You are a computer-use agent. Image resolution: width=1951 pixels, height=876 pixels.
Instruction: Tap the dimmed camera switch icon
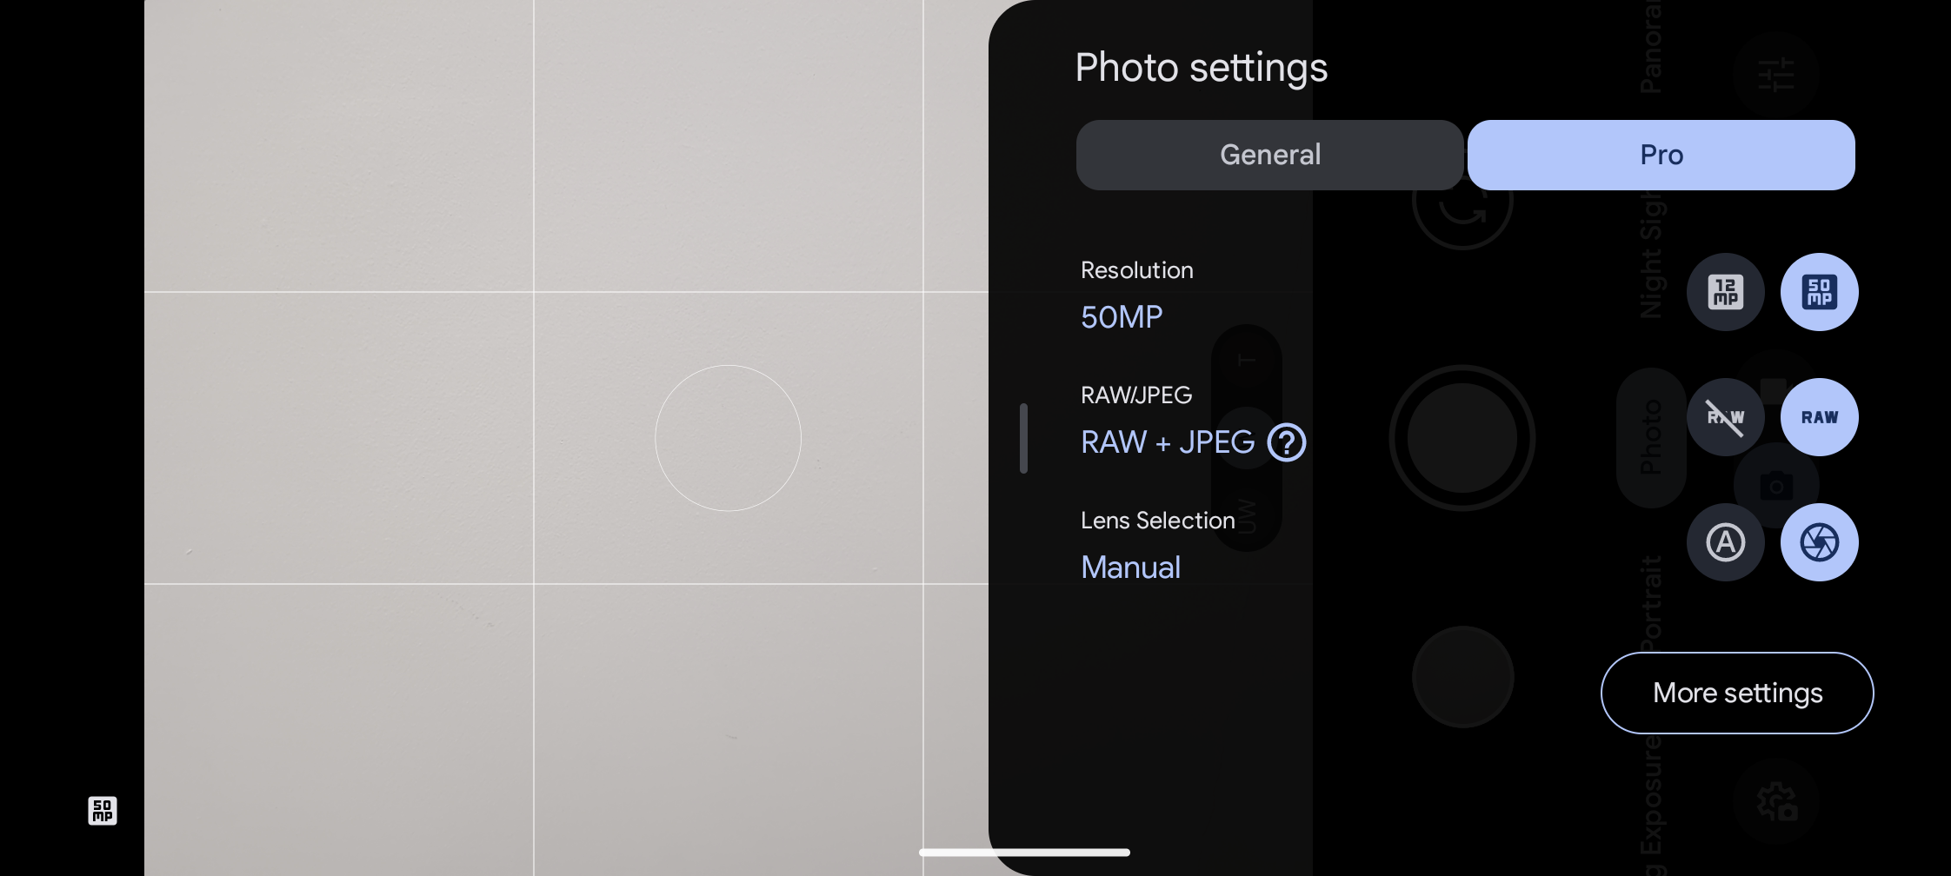point(1462,199)
